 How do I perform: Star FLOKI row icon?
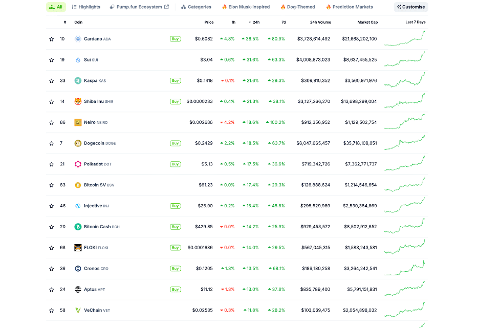point(51,248)
